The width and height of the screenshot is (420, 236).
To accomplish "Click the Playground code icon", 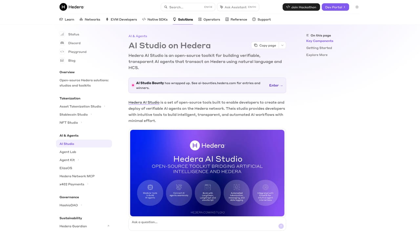I will 62,52.
